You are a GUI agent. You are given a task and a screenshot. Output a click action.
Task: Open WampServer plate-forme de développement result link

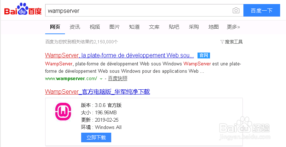pyautogui.click(x=119, y=55)
